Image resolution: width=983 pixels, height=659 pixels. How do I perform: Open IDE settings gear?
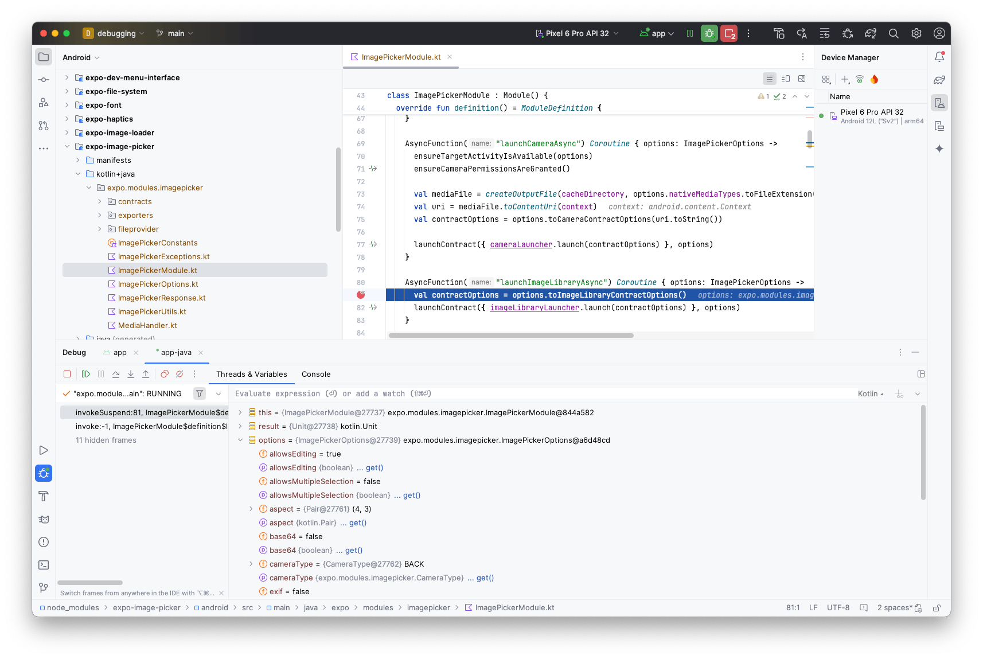915,33
